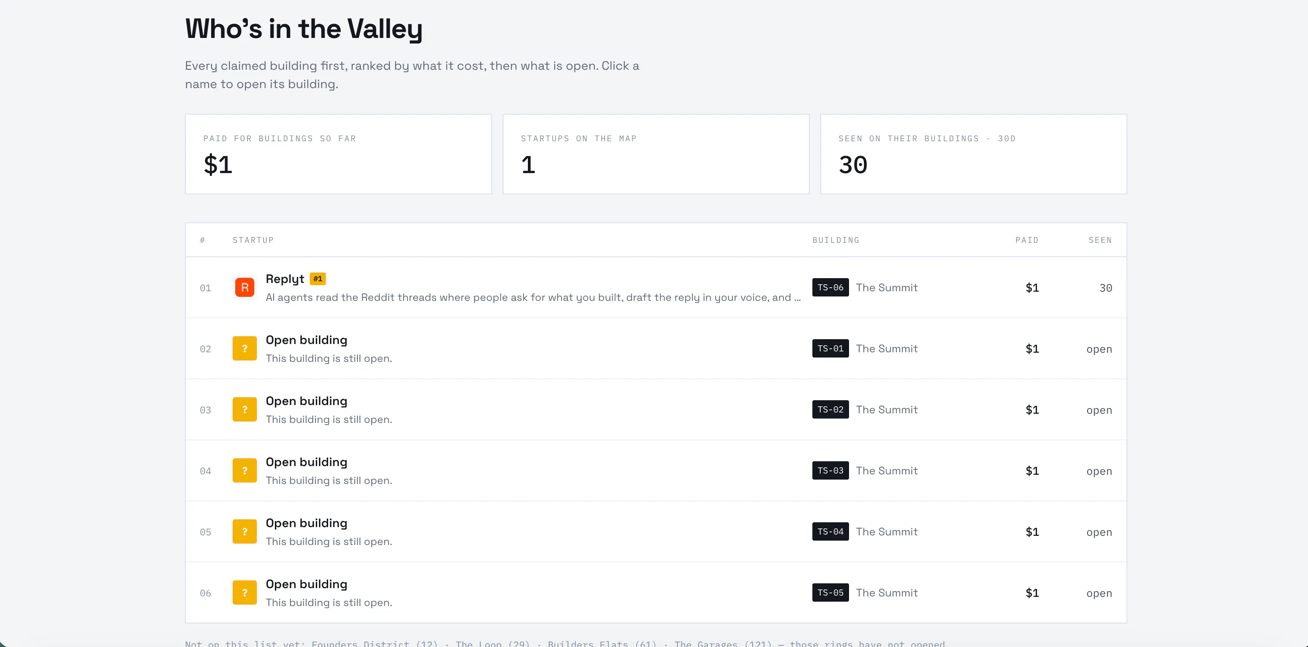This screenshot has width=1308, height=647.
Task: Click the row number 04
Action: [205, 470]
